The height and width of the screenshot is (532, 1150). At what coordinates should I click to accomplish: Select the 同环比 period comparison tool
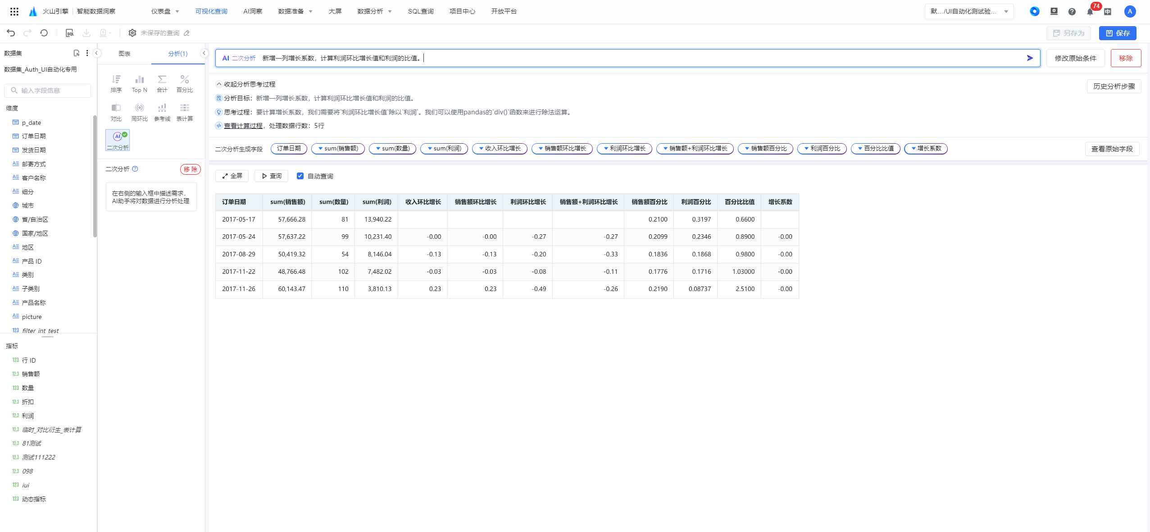click(140, 113)
